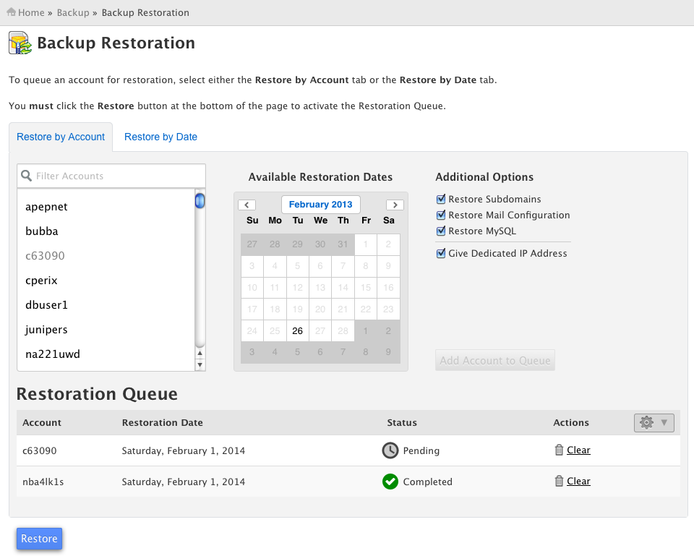
Task: Switch to Restore by Account tab
Action: [x=61, y=137]
